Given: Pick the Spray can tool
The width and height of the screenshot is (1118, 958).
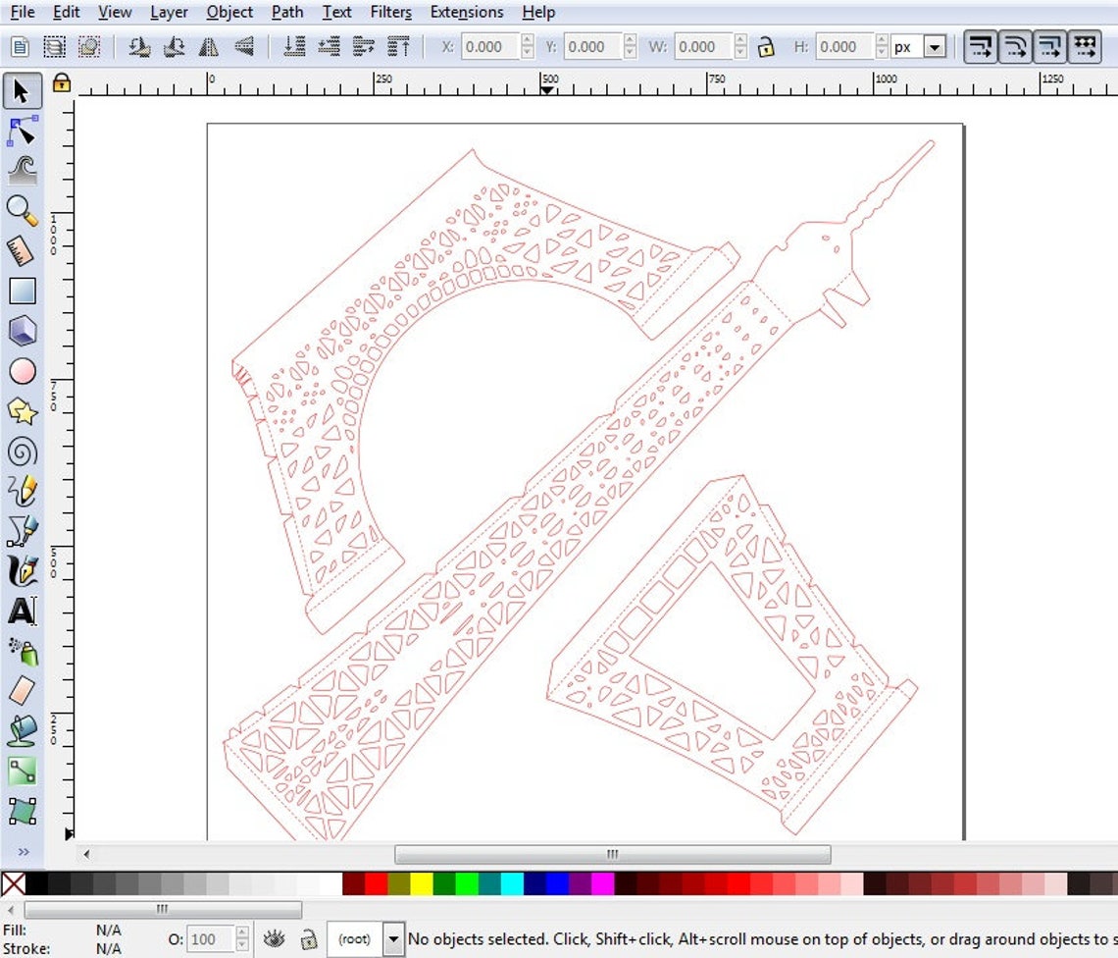Looking at the screenshot, I should [23, 651].
